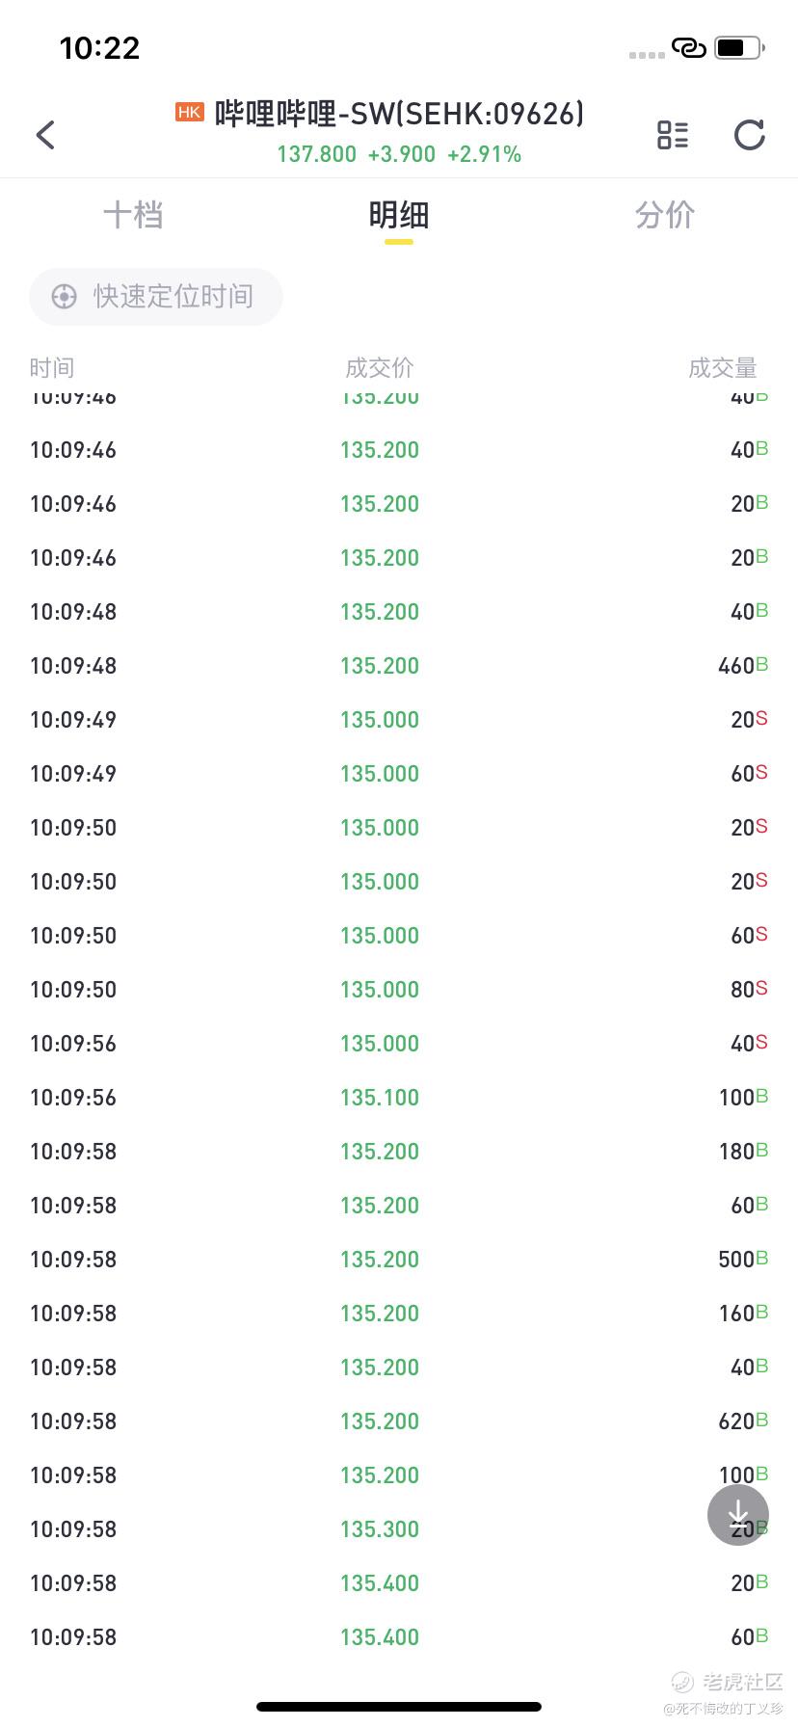Tap the 成交量 column header
Viewport: 798px width, 1727px height.
(x=723, y=367)
